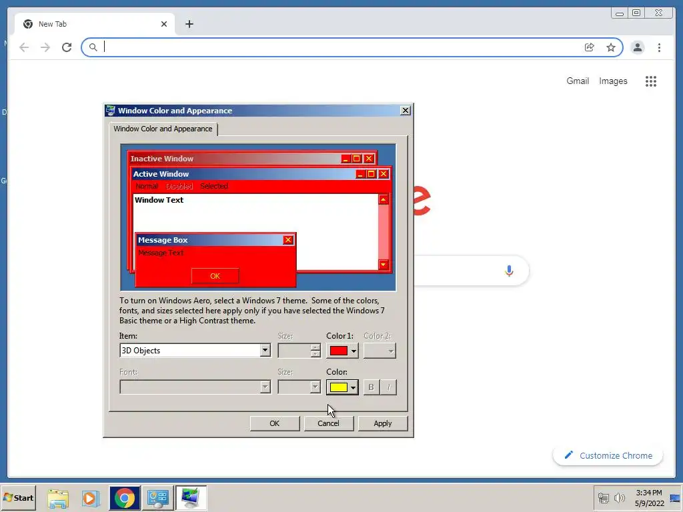Screen dimensions: 683x512
Task: Open the volume speaker tray icon
Action: pos(619,497)
